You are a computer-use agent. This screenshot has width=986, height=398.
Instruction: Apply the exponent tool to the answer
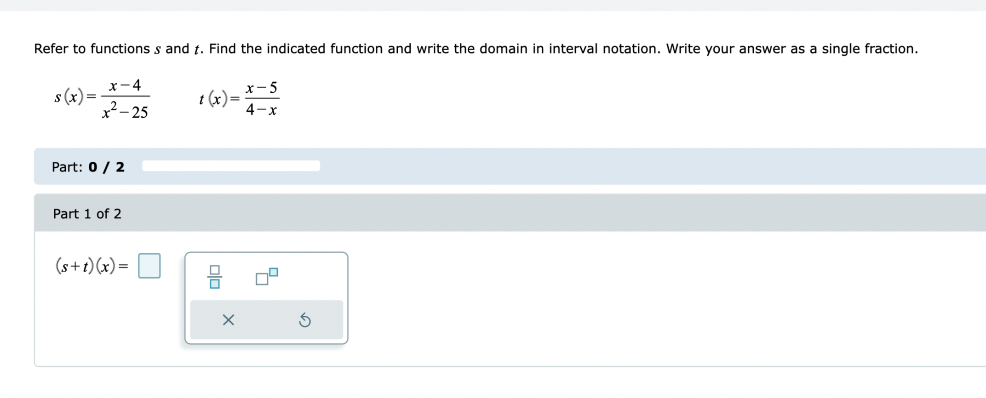[x=266, y=276]
